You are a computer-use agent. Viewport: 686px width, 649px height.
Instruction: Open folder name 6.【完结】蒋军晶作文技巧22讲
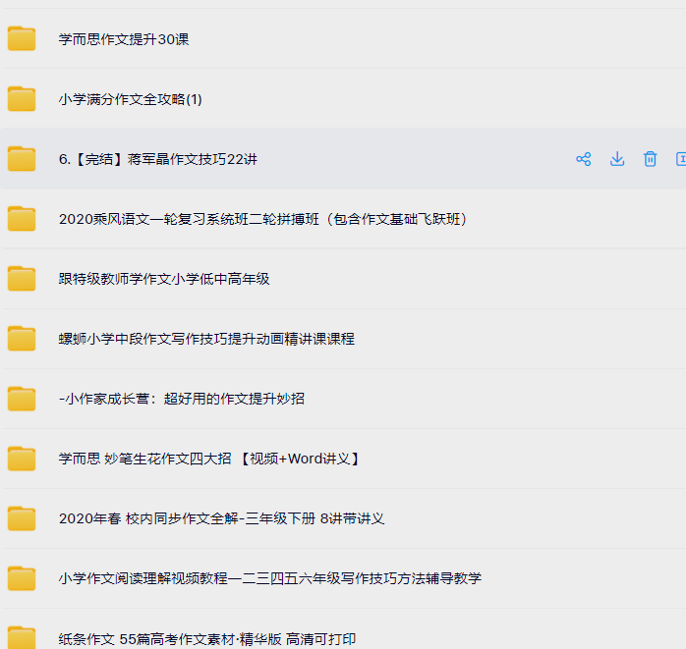tap(158, 159)
